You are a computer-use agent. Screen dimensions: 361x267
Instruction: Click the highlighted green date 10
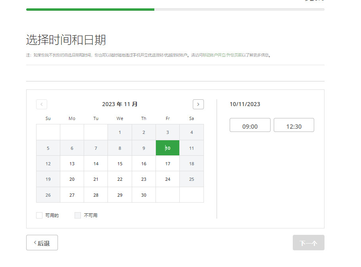pyautogui.click(x=168, y=148)
